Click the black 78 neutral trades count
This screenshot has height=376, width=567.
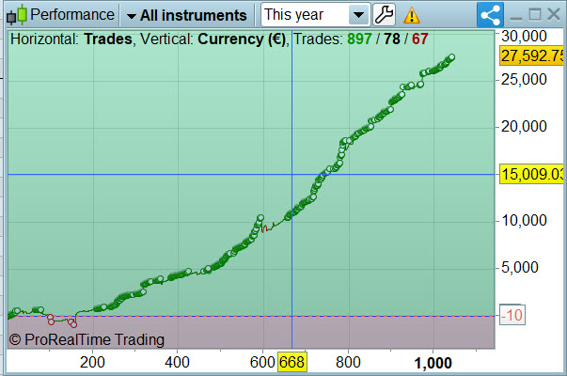[x=392, y=39]
